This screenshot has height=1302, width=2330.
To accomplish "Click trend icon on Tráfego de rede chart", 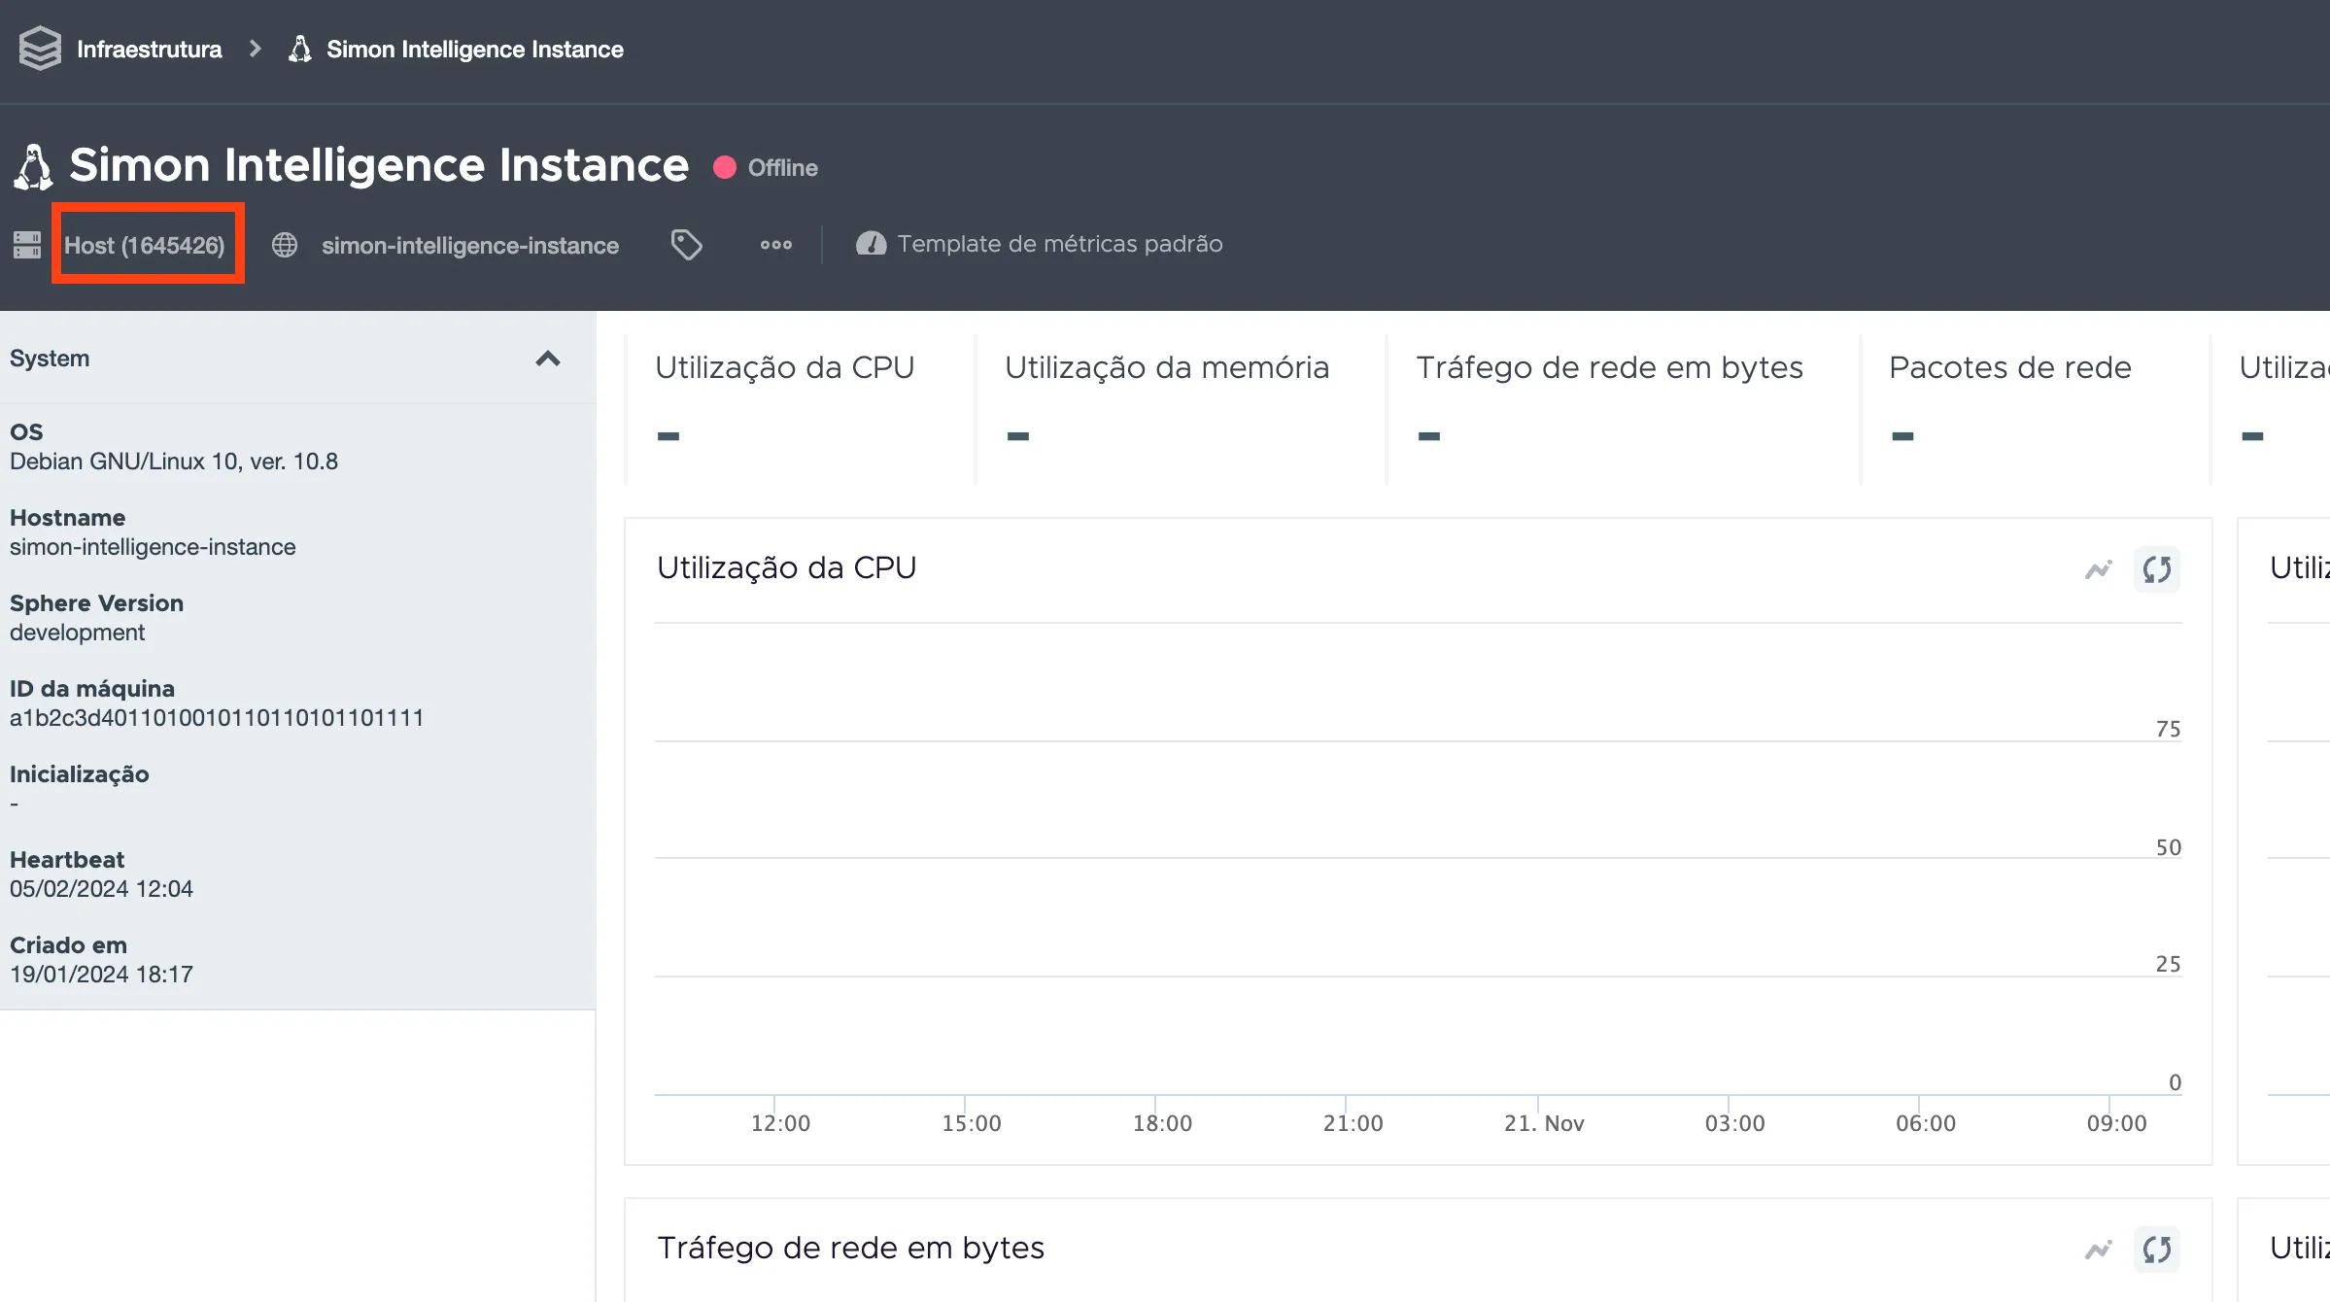I will (2099, 1250).
